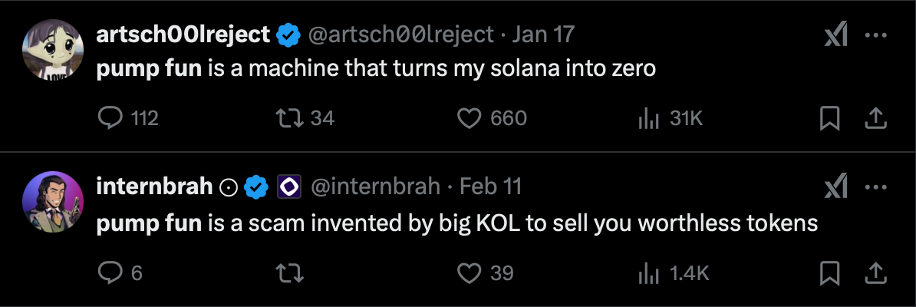Open more options on internbrah's tweet
The width and height of the screenshot is (916, 307).
click(876, 187)
